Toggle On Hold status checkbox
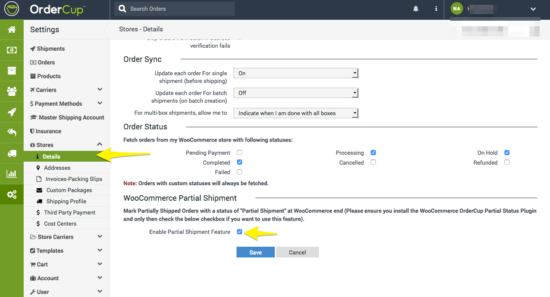The width and height of the screenshot is (550, 297). (x=507, y=153)
